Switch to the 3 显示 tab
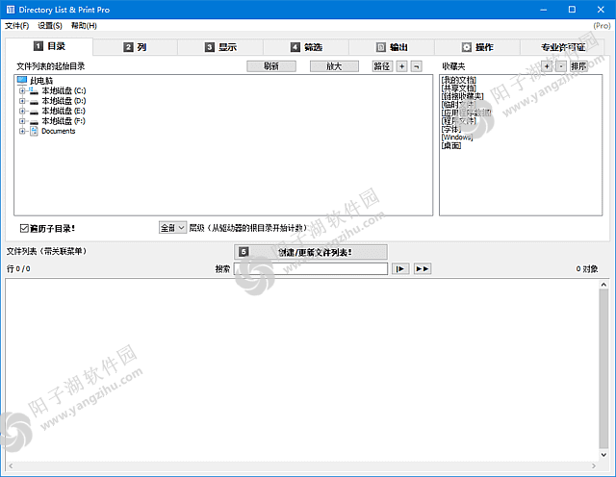Screen dimensions: 616x477 coord(220,47)
